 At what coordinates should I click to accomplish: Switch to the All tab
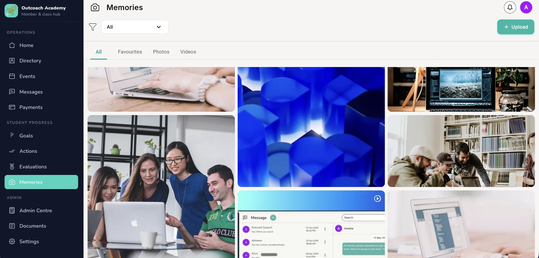99,52
